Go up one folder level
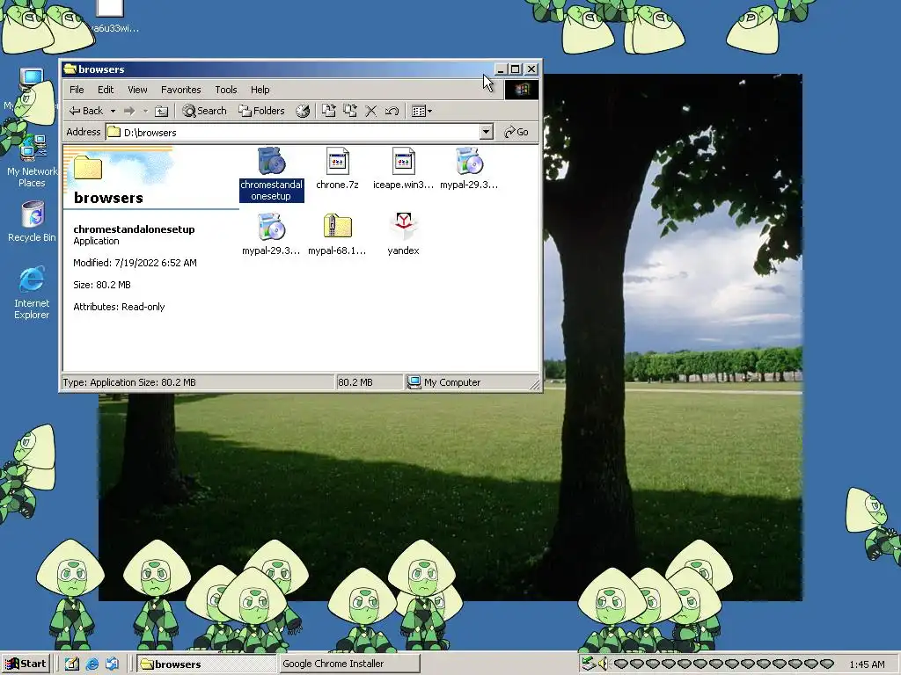Image resolution: width=901 pixels, height=675 pixels. 162,111
